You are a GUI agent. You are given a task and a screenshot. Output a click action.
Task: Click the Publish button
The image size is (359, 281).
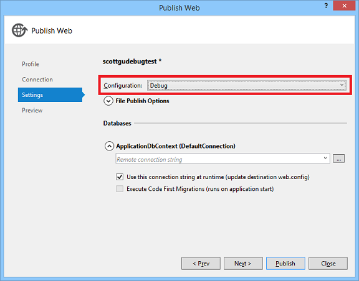pos(285,264)
